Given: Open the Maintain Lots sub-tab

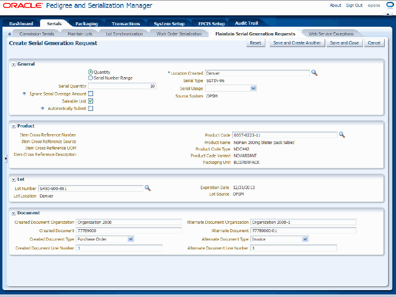Looking at the screenshot, I should [80, 34].
